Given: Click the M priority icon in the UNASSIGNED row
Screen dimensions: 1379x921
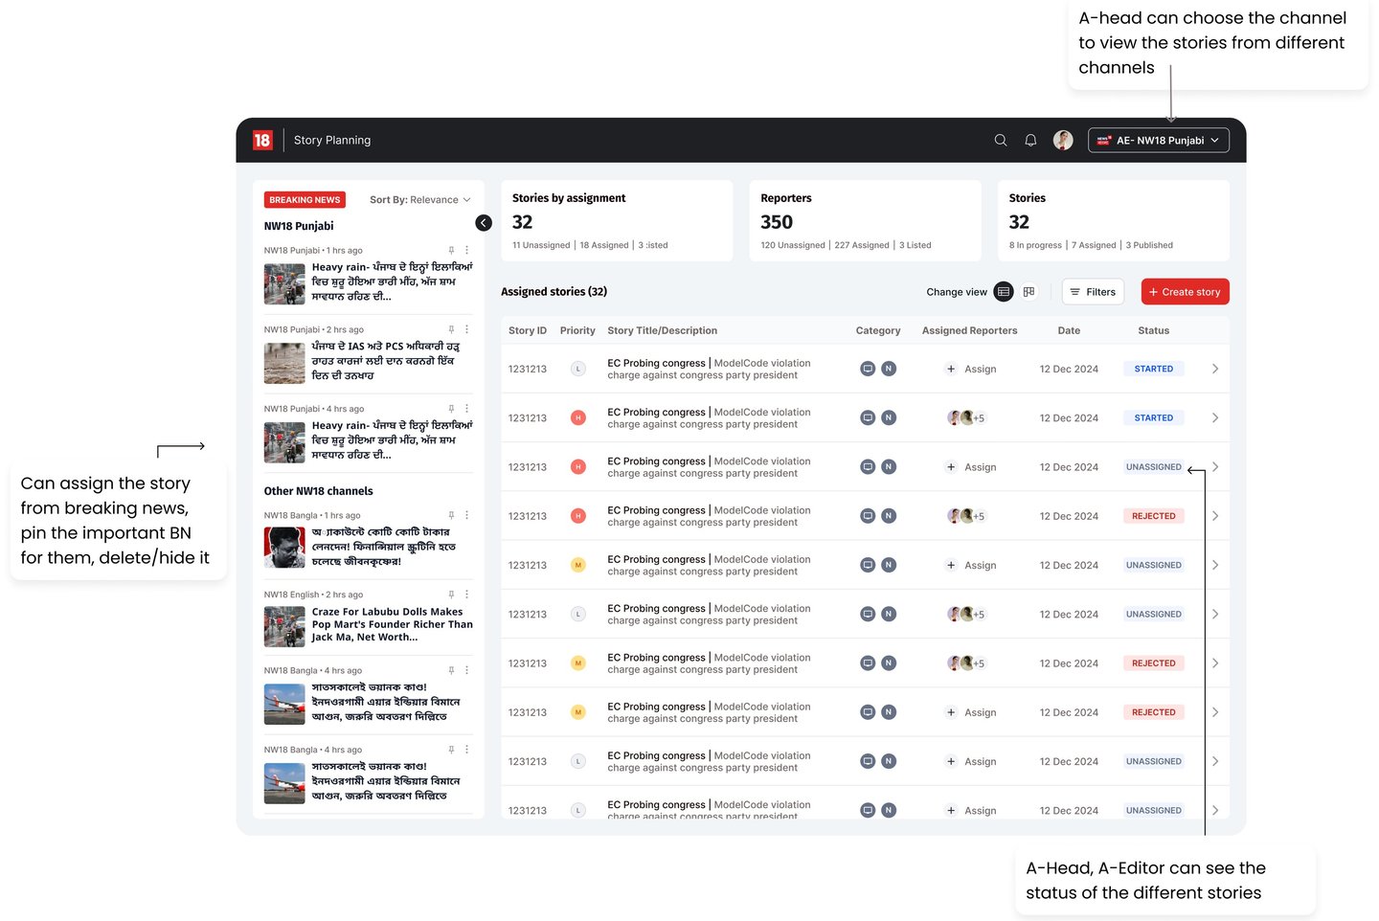Looking at the screenshot, I should pos(578,565).
